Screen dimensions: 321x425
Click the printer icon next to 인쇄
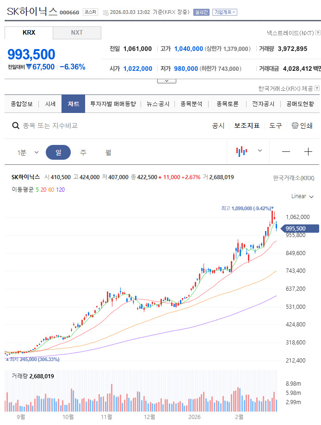point(295,125)
